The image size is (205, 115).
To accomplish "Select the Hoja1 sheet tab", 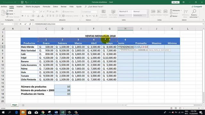I will coord(15,105).
